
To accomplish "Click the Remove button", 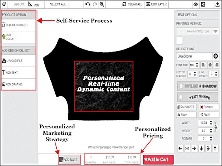I will click(x=209, y=107).
